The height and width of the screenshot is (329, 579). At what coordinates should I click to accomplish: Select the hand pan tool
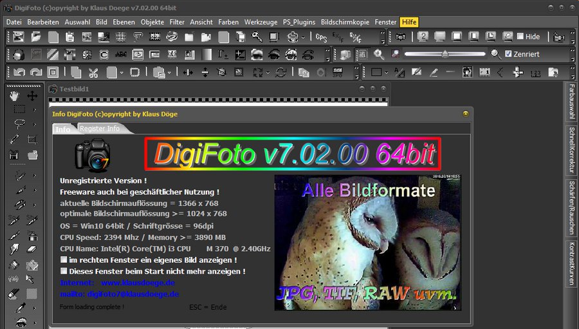pyautogui.click(x=14, y=97)
